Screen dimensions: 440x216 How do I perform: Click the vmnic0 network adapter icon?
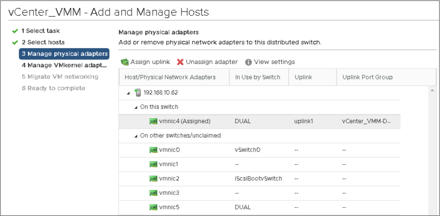click(x=153, y=150)
